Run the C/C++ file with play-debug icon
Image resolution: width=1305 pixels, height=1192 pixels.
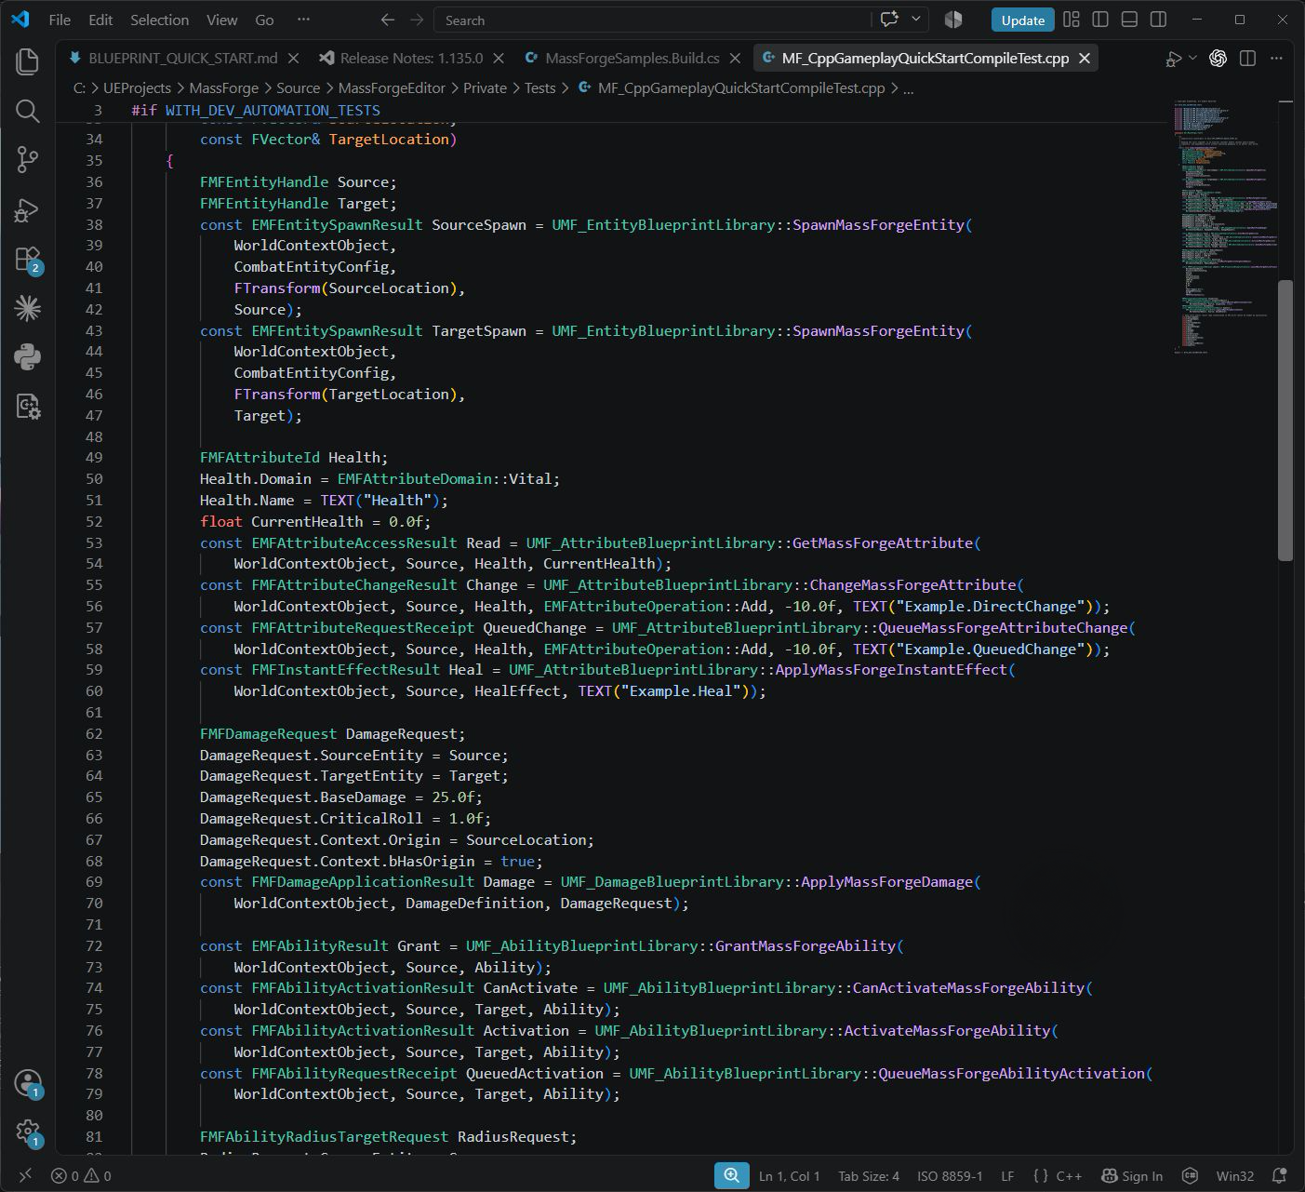(1175, 58)
